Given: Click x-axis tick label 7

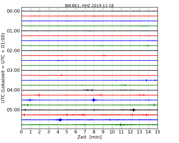Looking at the screenshot, I should click(85, 132).
